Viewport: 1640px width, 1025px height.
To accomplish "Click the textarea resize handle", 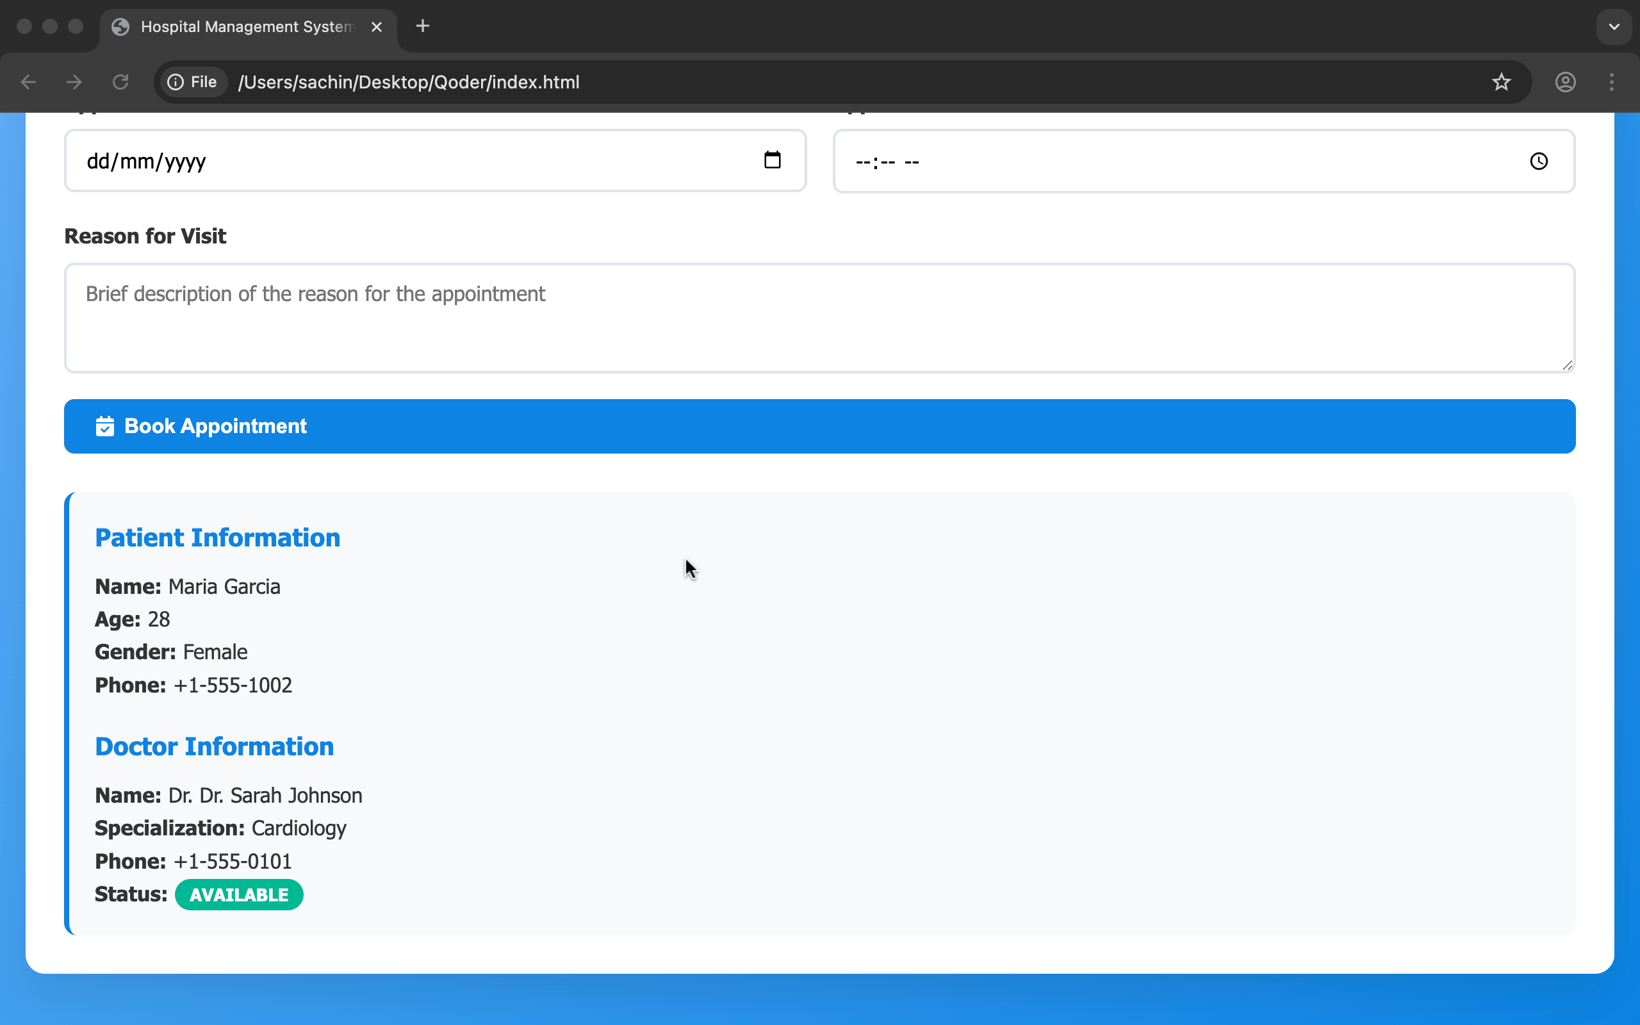I will (x=1567, y=365).
